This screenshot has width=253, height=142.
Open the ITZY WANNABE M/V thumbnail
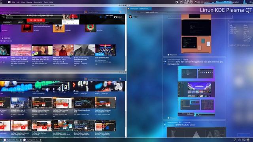click(106, 50)
